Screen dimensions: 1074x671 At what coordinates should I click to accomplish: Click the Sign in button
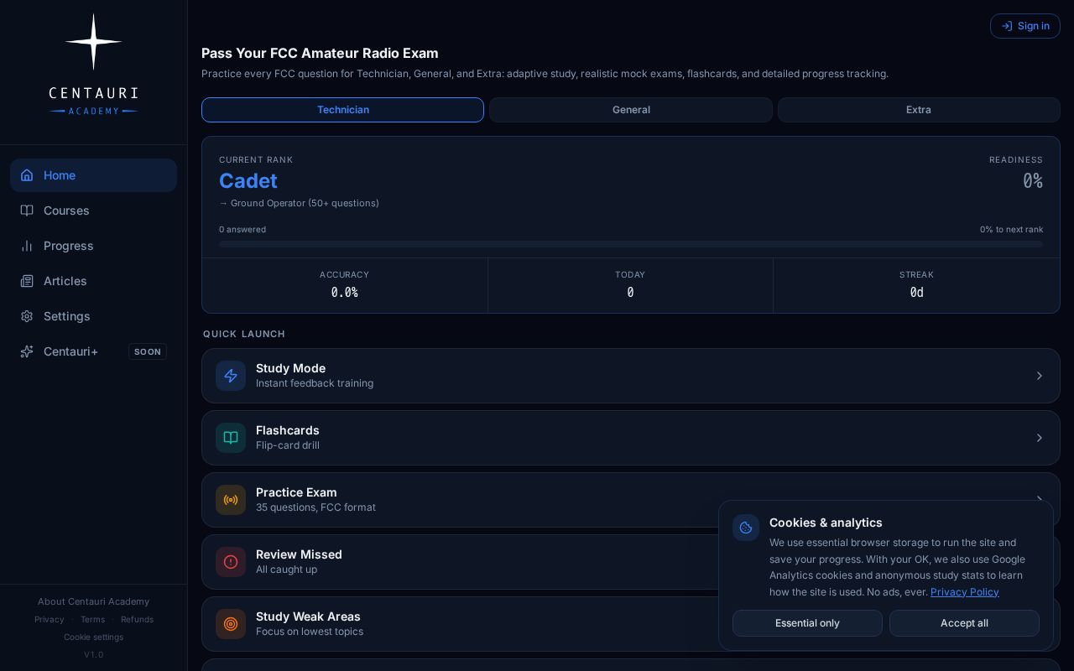pos(1025,26)
